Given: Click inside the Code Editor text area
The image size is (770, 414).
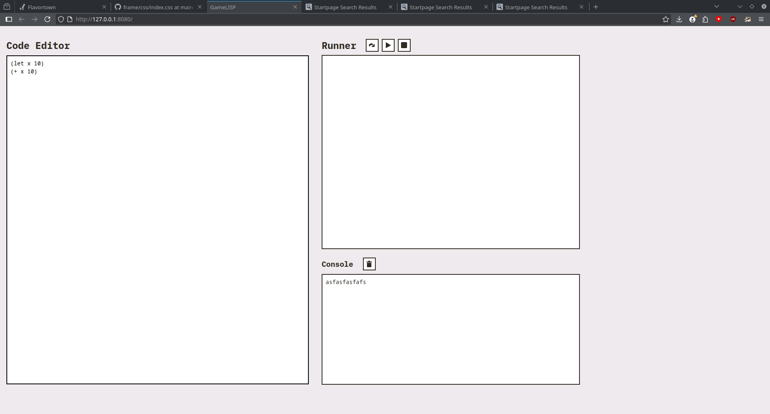Looking at the screenshot, I should pos(157,220).
